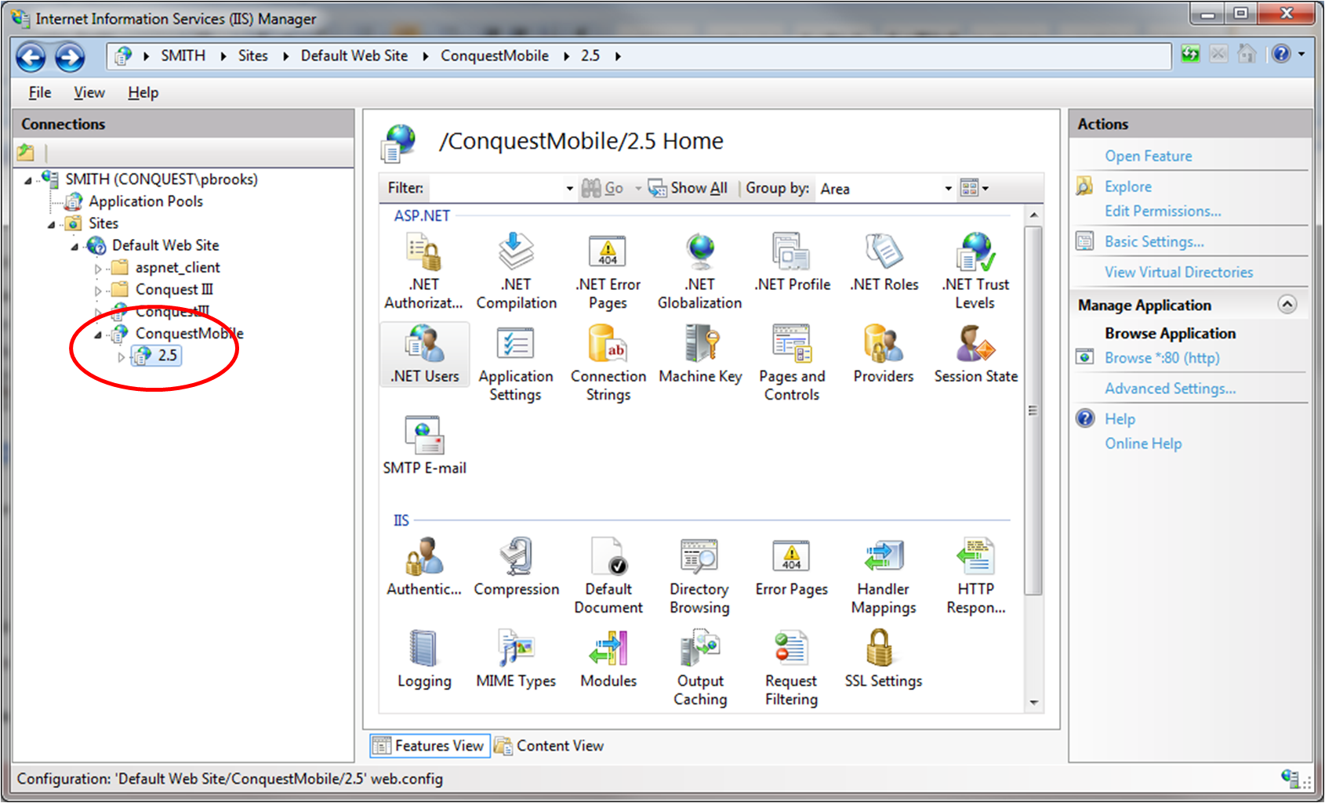The height and width of the screenshot is (803, 1325).
Task: Open the Filter dropdown arrow
Action: tap(570, 189)
